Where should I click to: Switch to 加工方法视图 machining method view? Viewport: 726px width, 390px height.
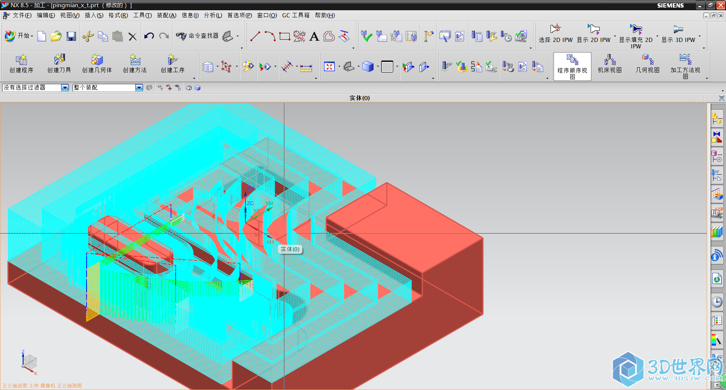pyautogui.click(x=685, y=67)
